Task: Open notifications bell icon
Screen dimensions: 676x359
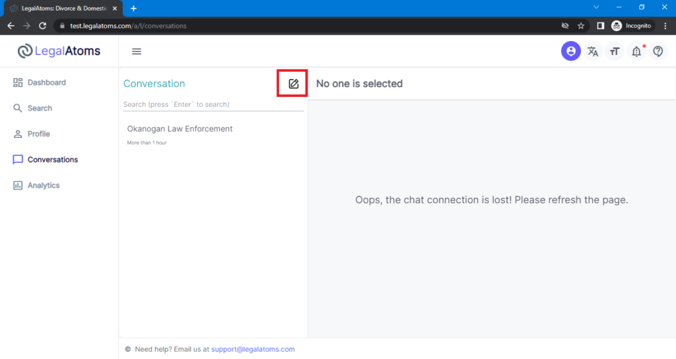Action: (x=637, y=51)
